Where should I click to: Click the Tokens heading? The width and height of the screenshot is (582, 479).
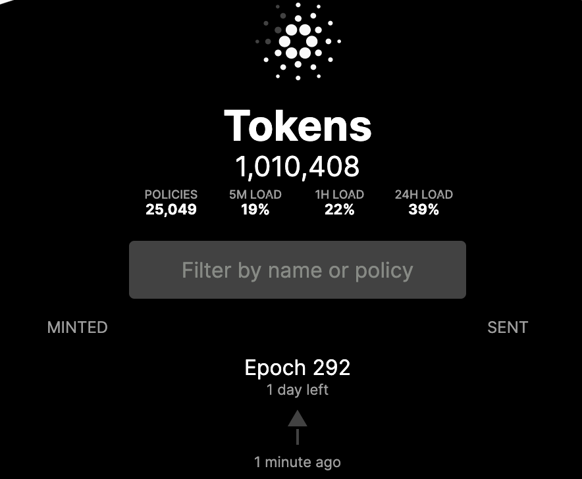coord(298,126)
